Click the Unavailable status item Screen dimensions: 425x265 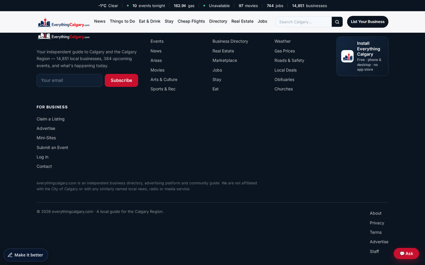pos(216,6)
